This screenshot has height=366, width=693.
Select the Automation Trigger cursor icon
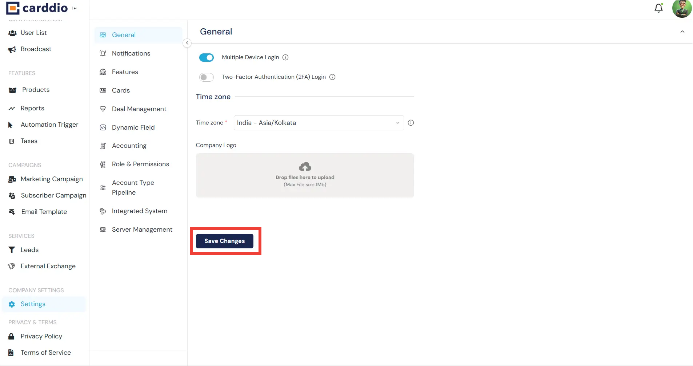(x=10, y=125)
